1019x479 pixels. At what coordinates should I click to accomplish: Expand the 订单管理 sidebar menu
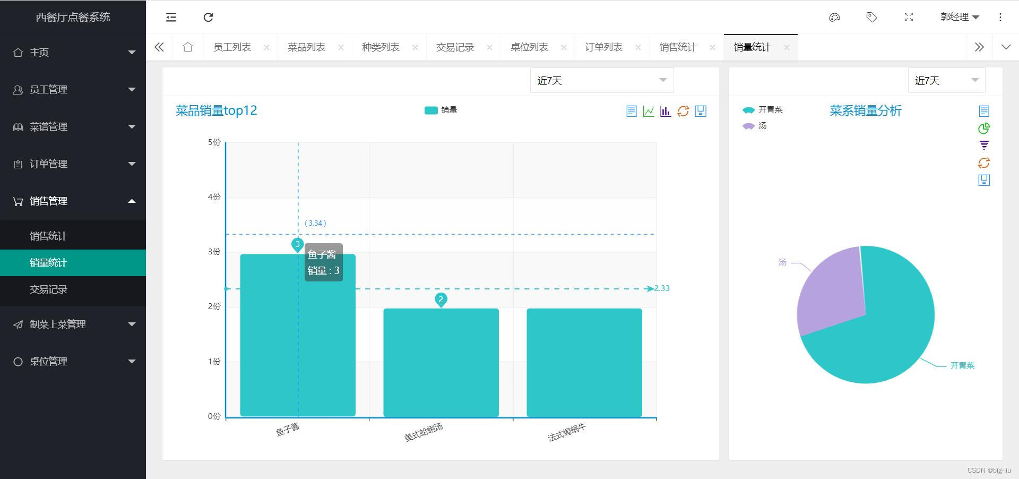click(73, 164)
